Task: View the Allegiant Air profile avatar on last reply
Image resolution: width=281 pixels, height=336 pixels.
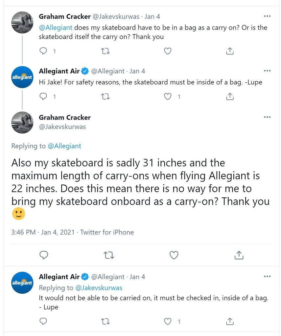Action: (x=22, y=283)
